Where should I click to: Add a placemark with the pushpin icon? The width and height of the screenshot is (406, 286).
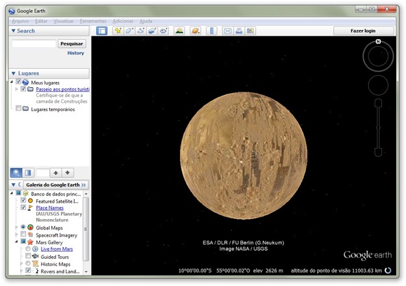pos(118,31)
